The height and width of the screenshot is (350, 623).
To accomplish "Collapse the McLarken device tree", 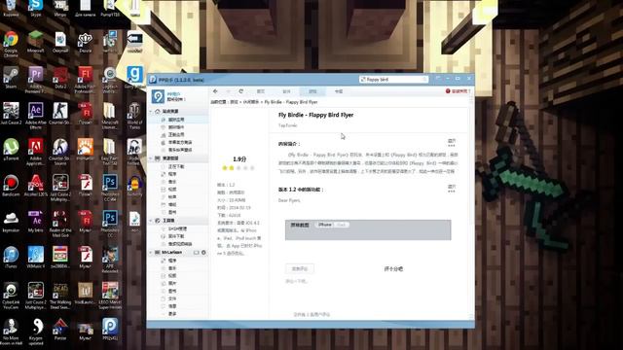I will [151, 253].
